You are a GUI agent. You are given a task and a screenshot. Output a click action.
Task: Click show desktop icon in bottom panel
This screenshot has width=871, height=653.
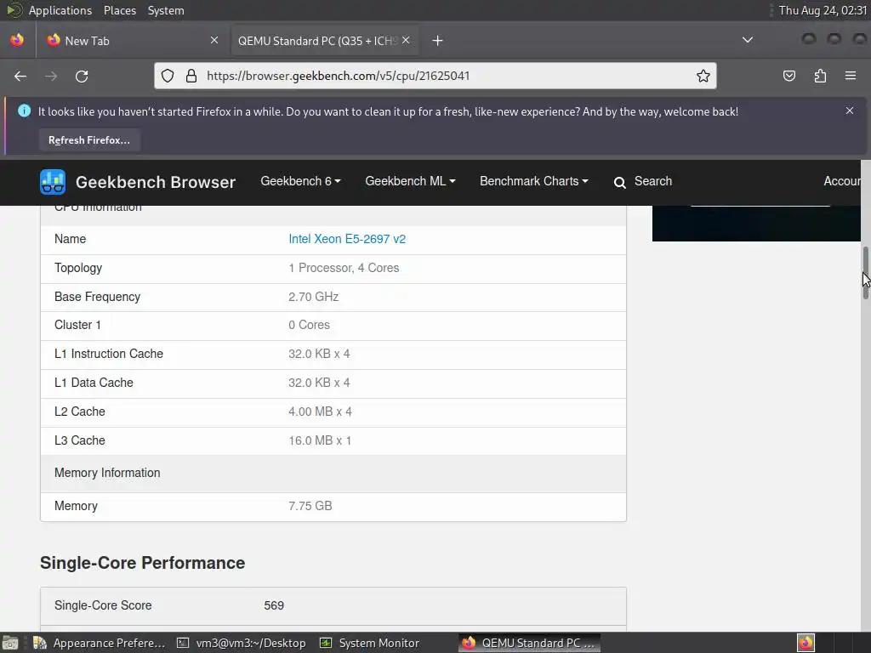[10, 643]
